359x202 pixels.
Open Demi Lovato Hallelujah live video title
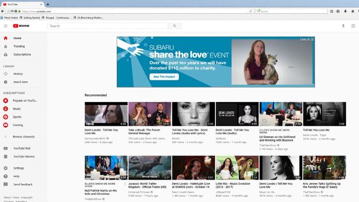tap(191, 185)
